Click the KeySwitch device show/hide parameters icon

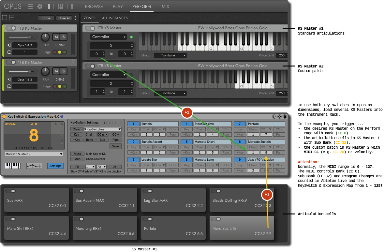(x=274, y=117)
